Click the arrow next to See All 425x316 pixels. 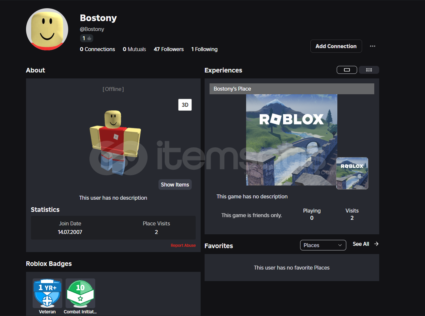pos(376,244)
